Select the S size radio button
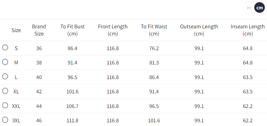The image size is (267, 126). tap(5, 48)
